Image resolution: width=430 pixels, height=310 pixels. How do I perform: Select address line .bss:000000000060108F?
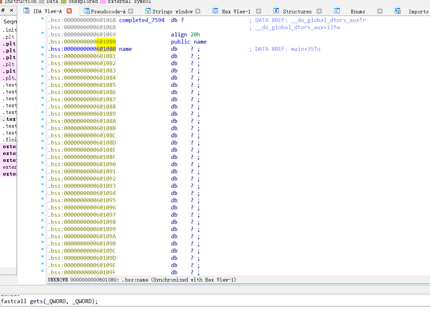click(82, 157)
